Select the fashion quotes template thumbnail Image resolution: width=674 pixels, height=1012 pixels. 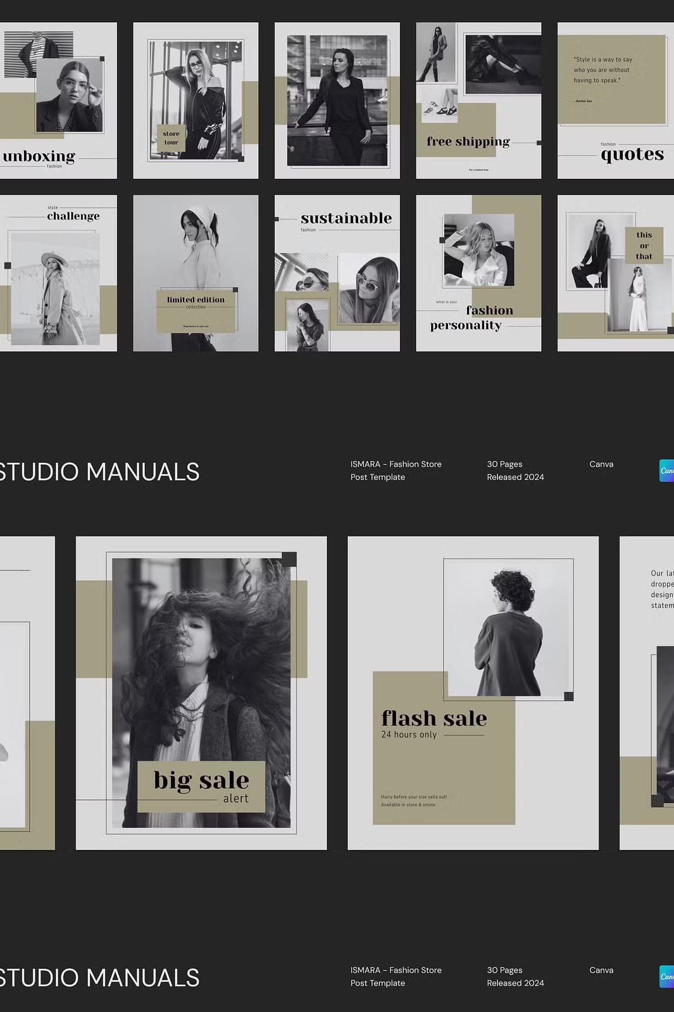pyautogui.click(x=616, y=101)
